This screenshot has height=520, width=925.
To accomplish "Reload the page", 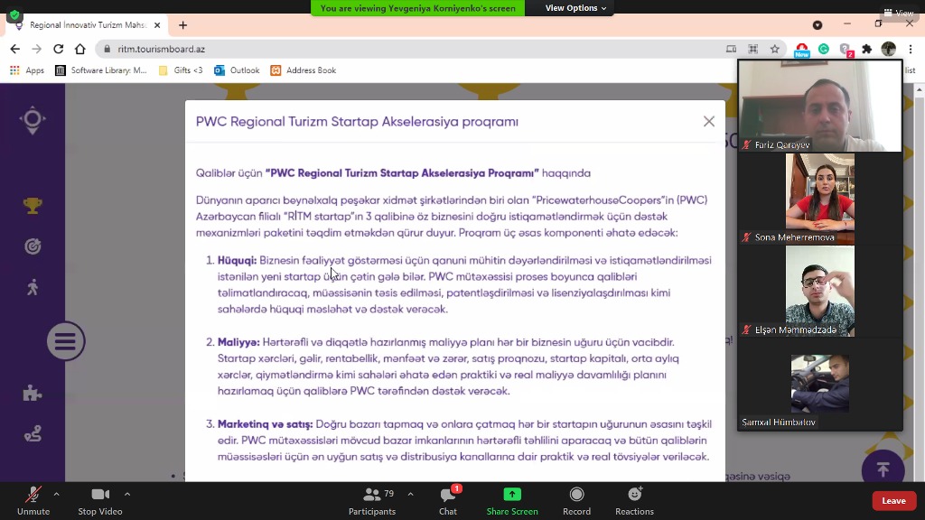I will (x=59, y=49).
